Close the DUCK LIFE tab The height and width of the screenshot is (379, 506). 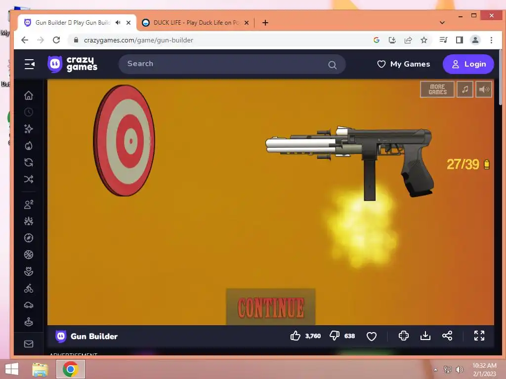(x=247, y=23)
